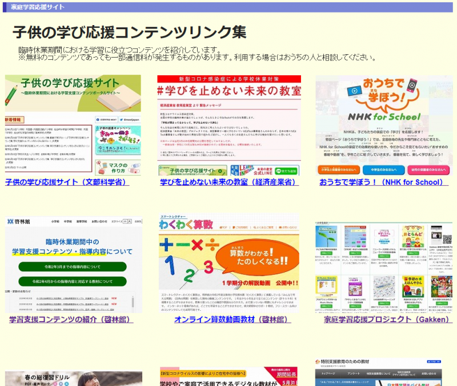Click the orange 小学生 button in NHK thumbnail
Viewport: 457px width, 386px height.
pos(339,170)
